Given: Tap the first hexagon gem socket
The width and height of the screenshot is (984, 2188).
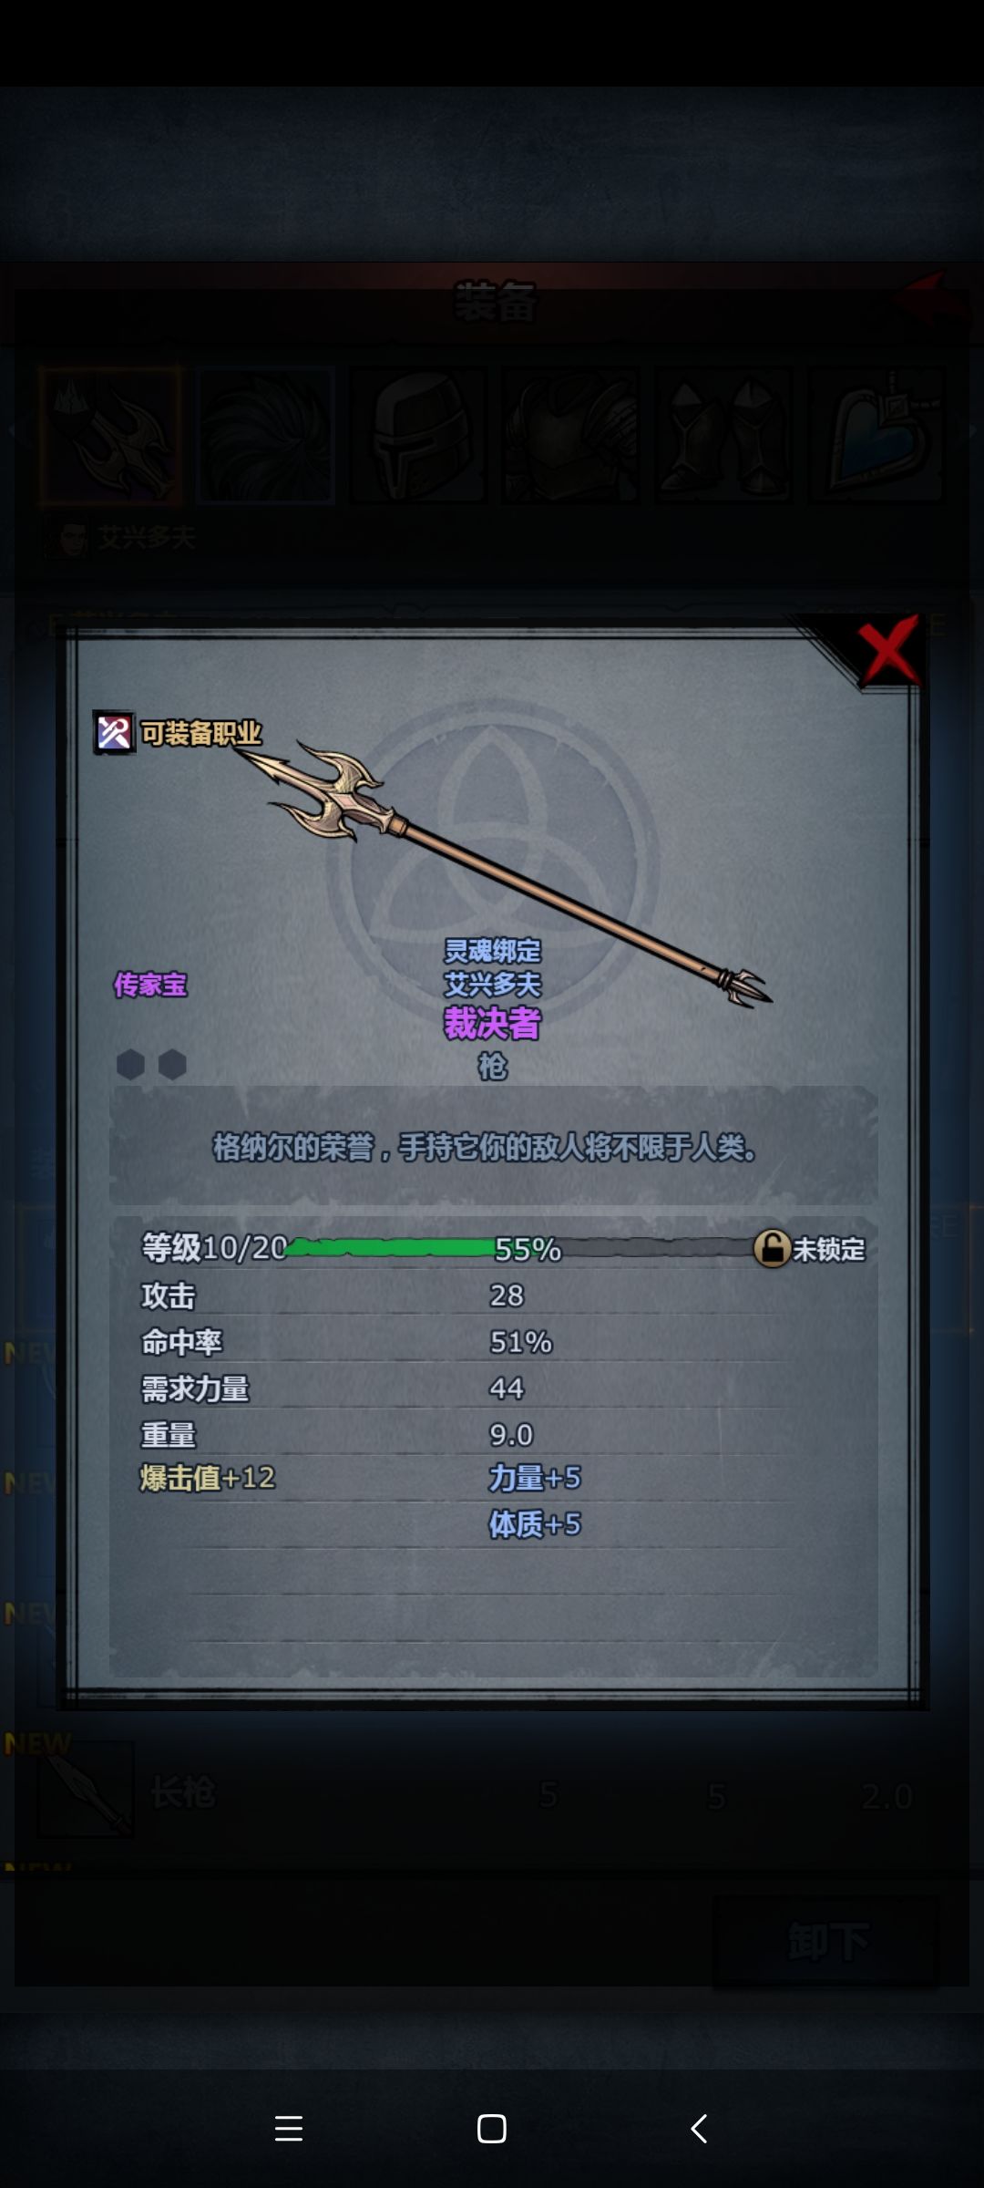Looking at the screenshot, I should (x=130, y=1064).
